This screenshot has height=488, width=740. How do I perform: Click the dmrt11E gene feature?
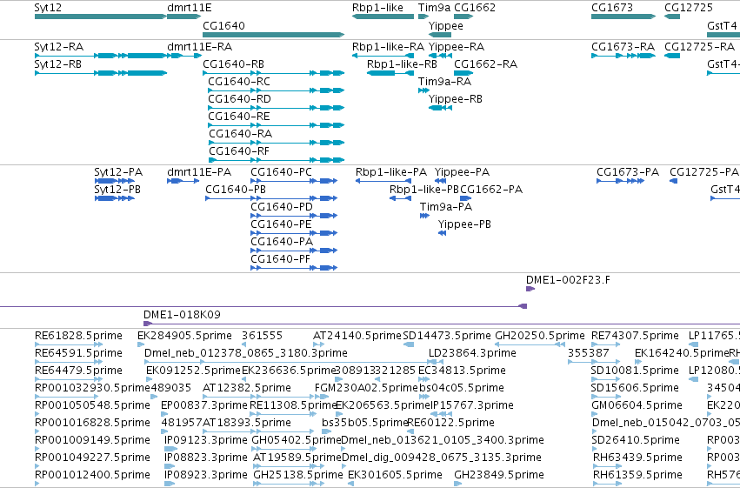[184, 17]
